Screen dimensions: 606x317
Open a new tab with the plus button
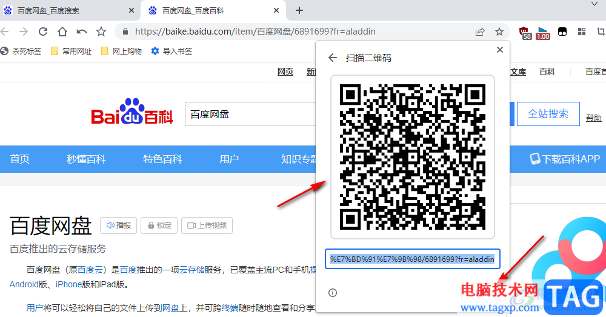click(299, 10)
